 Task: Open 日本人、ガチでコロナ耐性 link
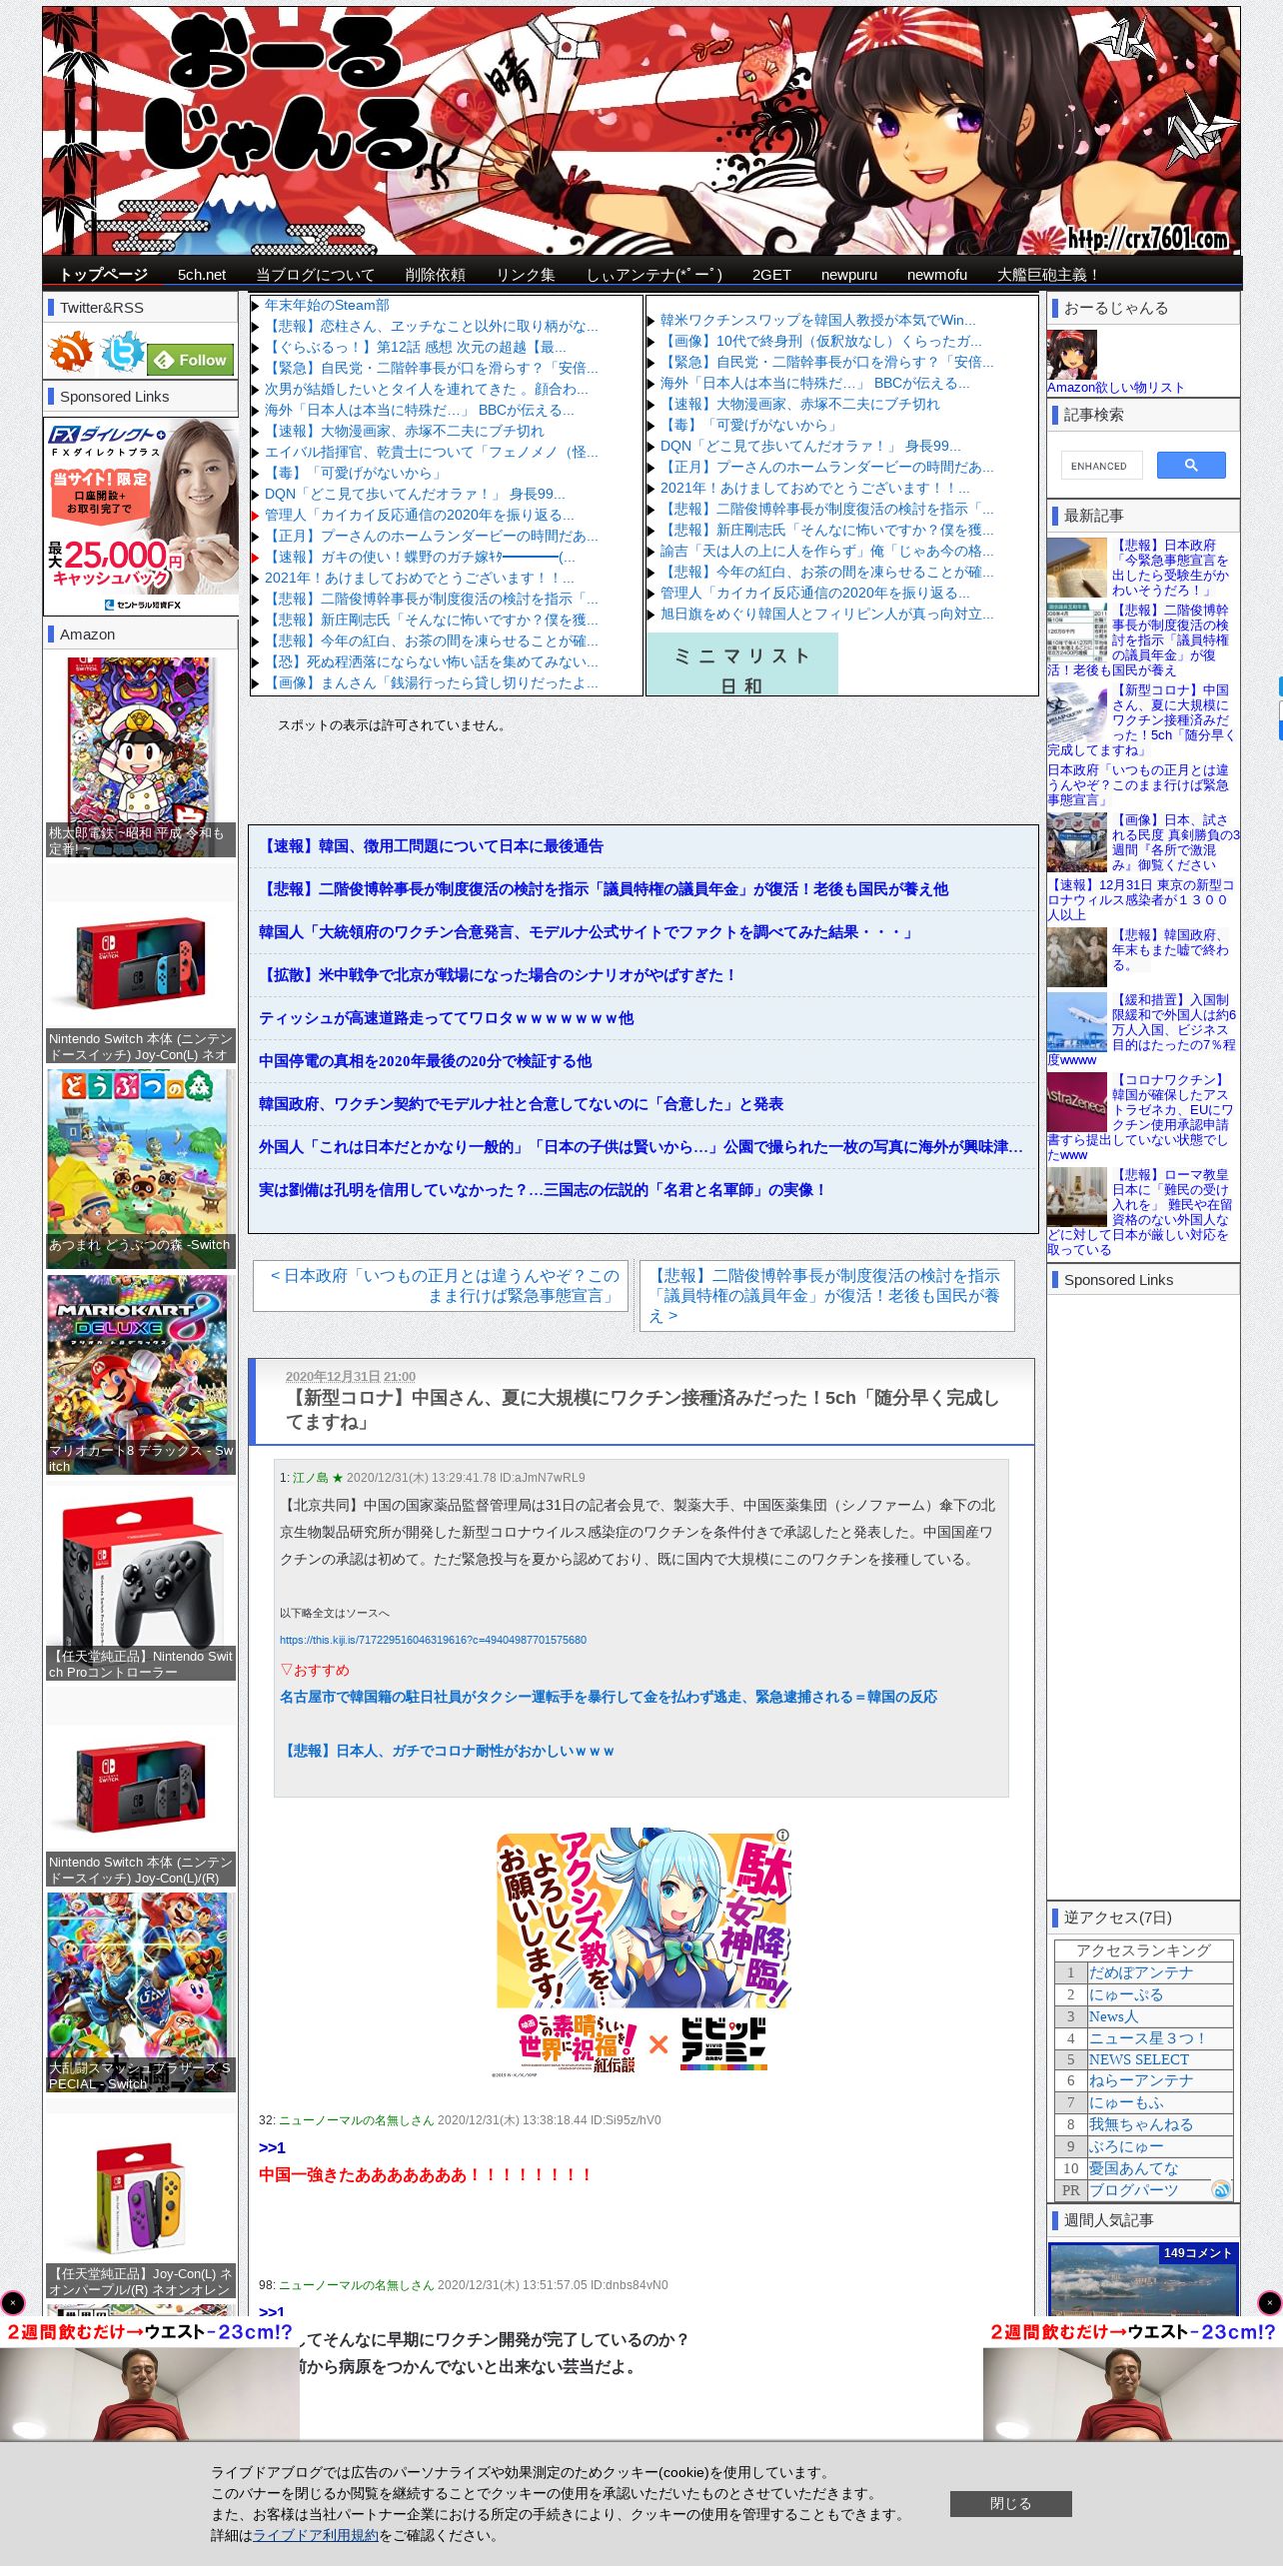coord(447,1751)
